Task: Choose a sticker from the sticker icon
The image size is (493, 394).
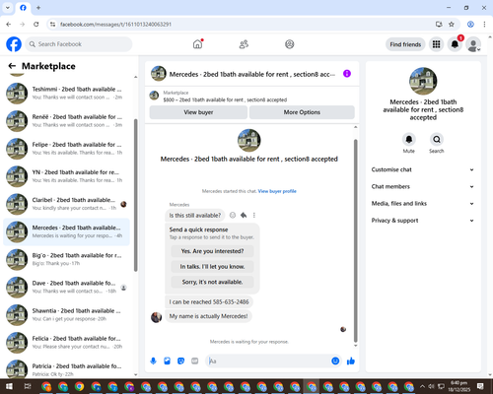Action: pyautogui.click(x=181, y=361)
